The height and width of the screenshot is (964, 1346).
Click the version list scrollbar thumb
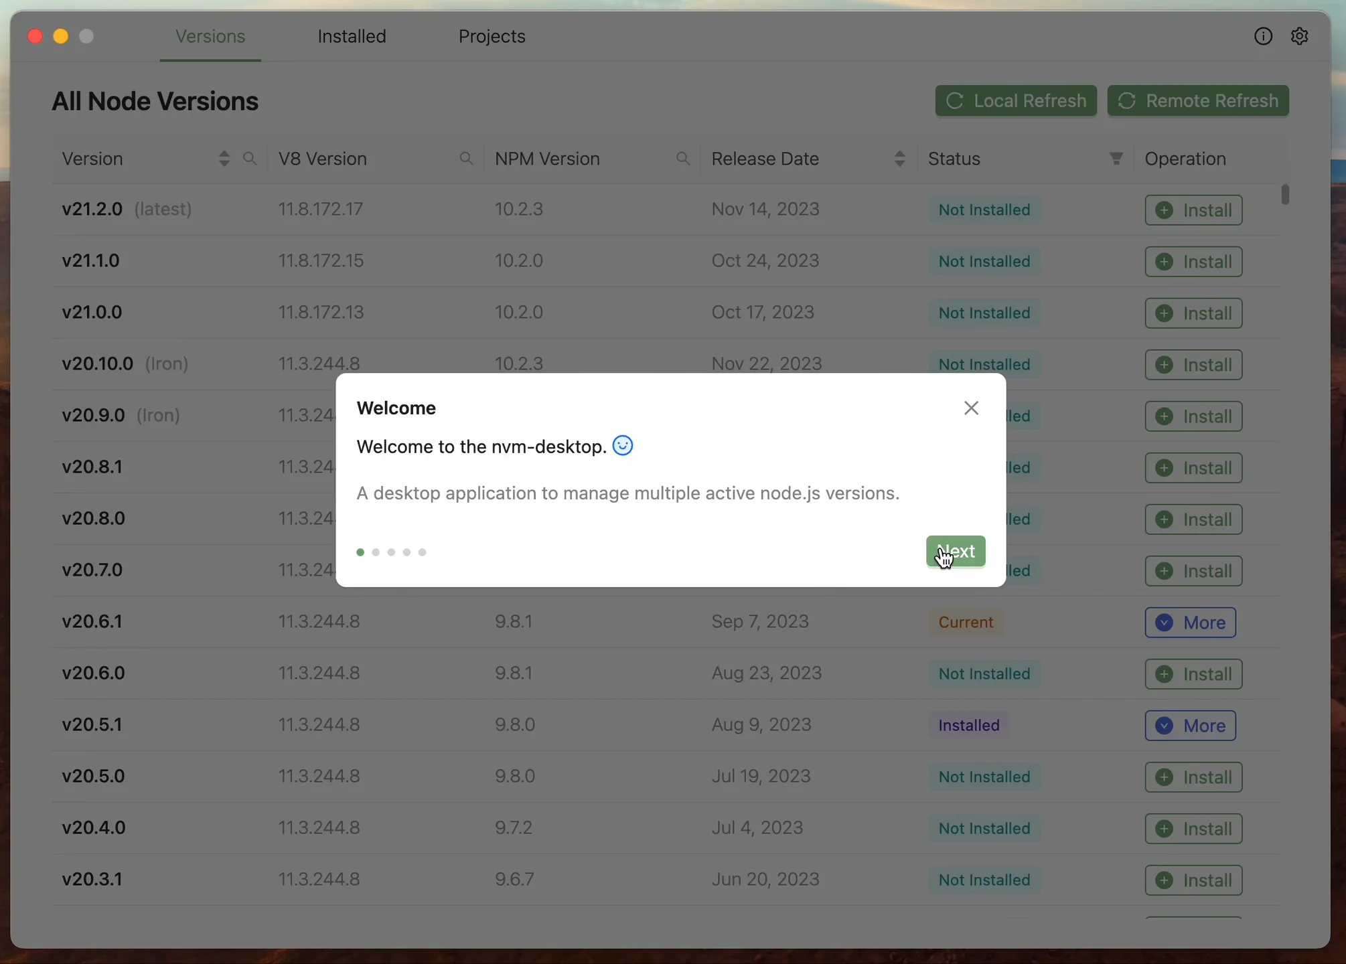pyautogui.click(x=1284, y=195)
